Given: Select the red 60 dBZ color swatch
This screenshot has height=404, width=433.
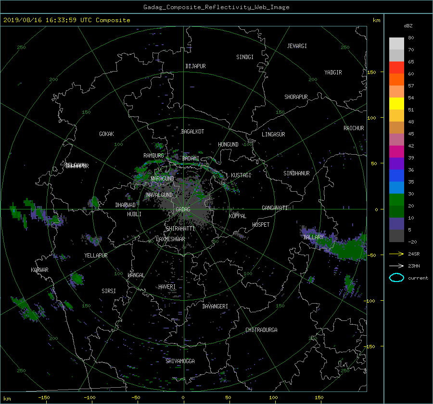Looking at the screenshot, I should pos(396,68).
